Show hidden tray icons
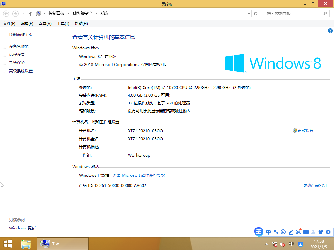The width and height of the screenshot is (334, 250). point(266,244)
